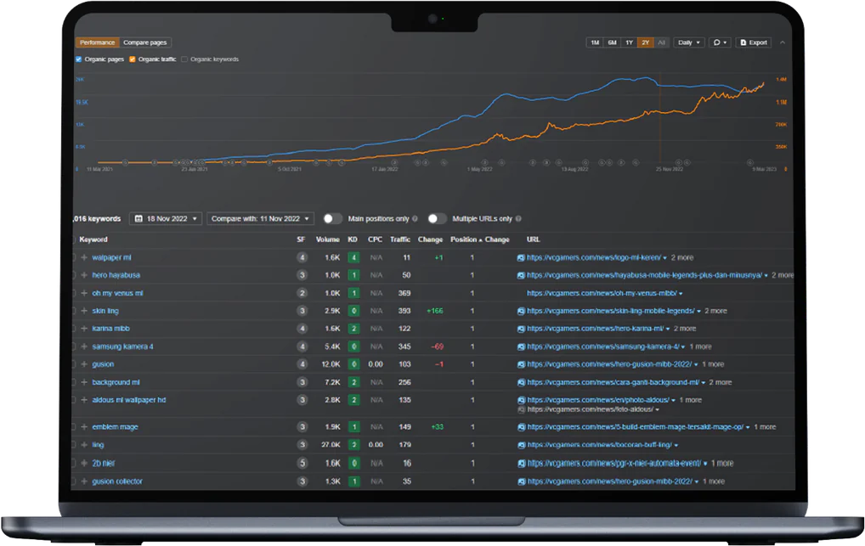Screen dimensions: 865x546
Task: Expand the emblem mage keyword row
Action: [x=84, y=427]
